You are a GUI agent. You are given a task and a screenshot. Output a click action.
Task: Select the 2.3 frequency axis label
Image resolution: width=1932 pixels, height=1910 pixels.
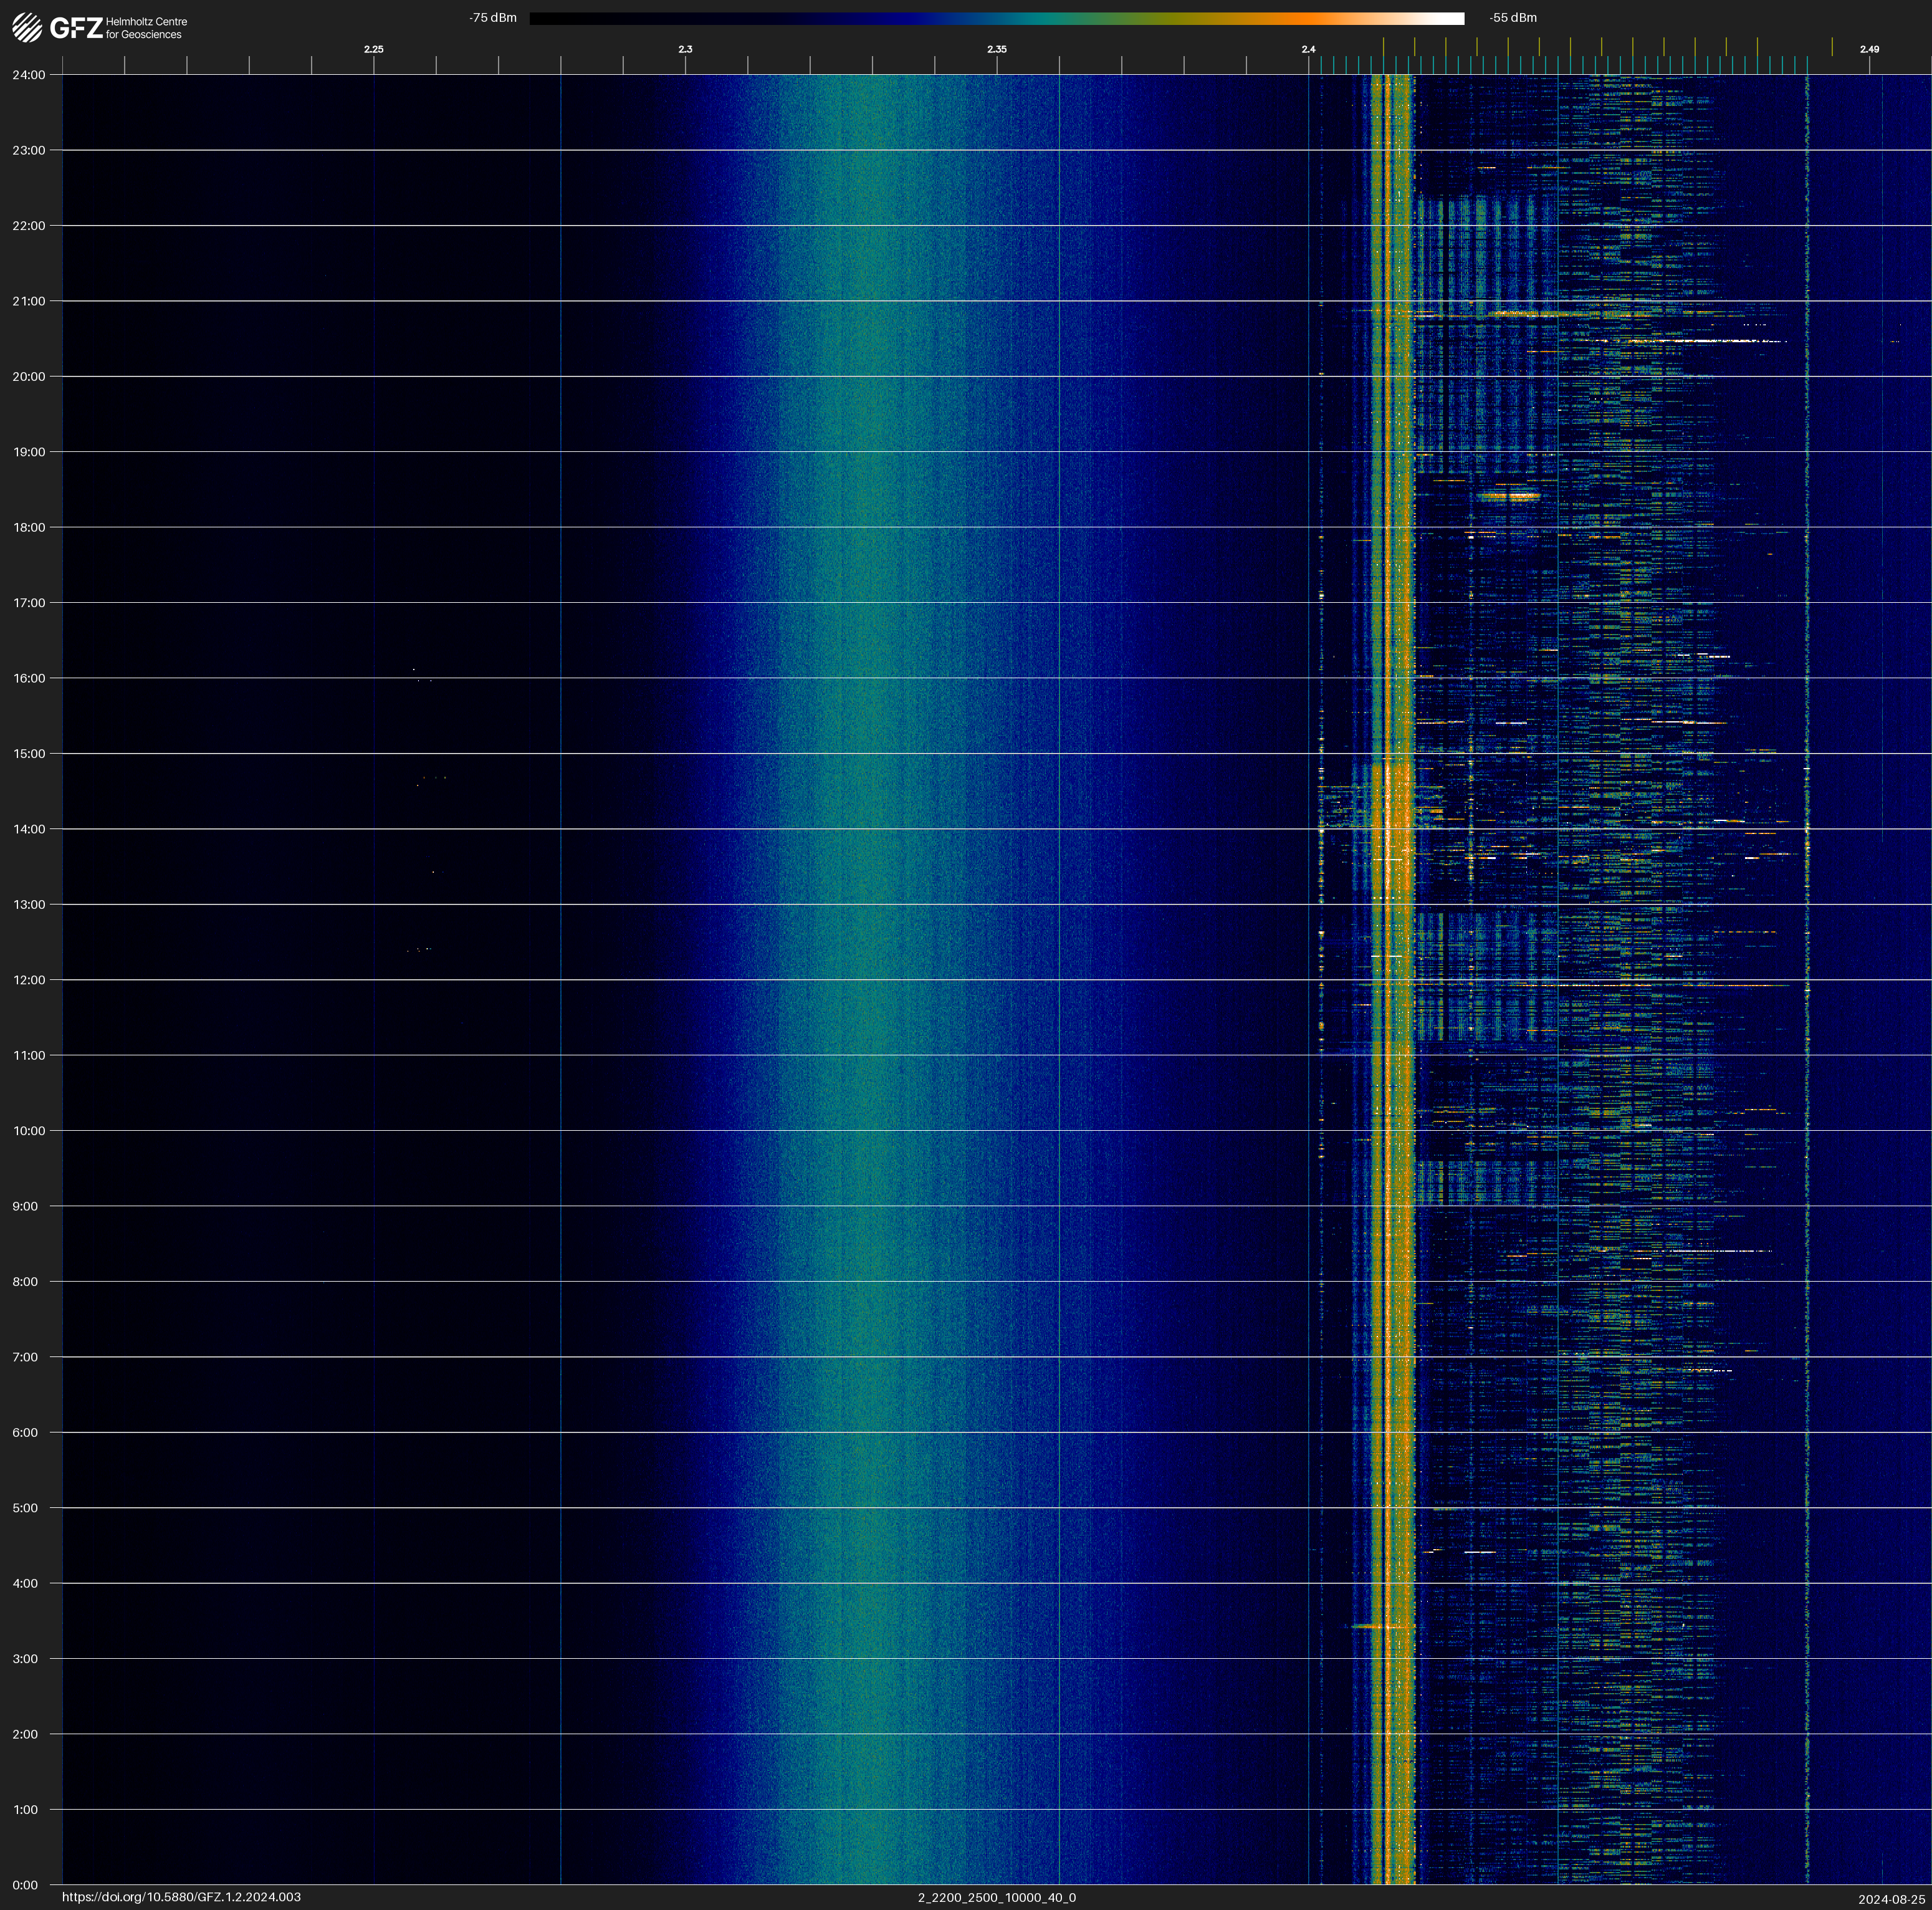(x=685, y=49)
